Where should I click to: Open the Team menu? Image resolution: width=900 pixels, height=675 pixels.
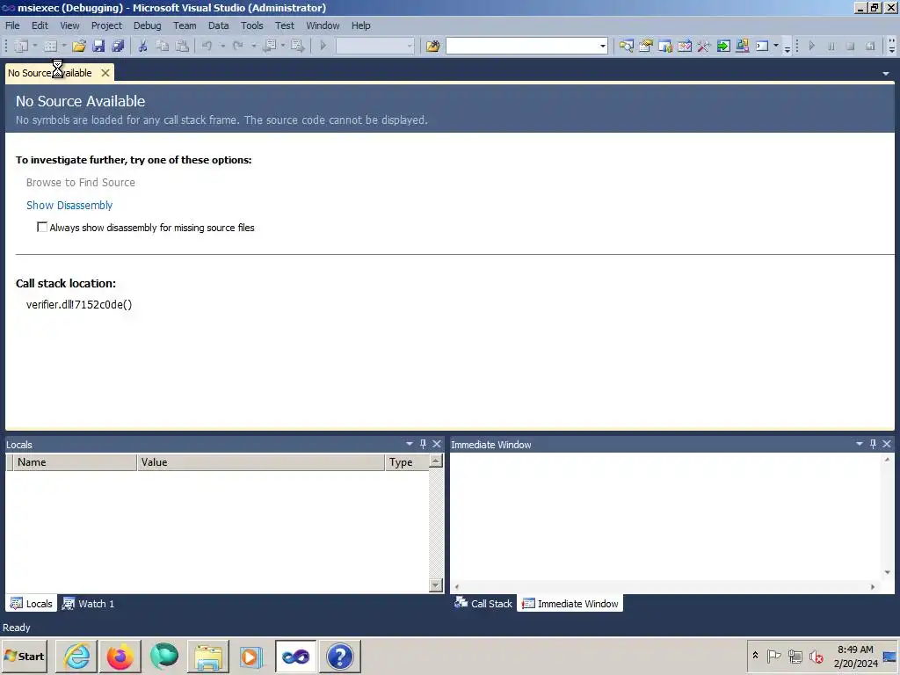(x=185, y=25)
